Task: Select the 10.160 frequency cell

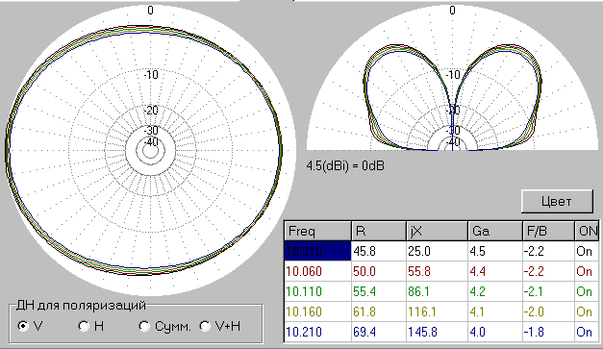Action: [317, 312]
